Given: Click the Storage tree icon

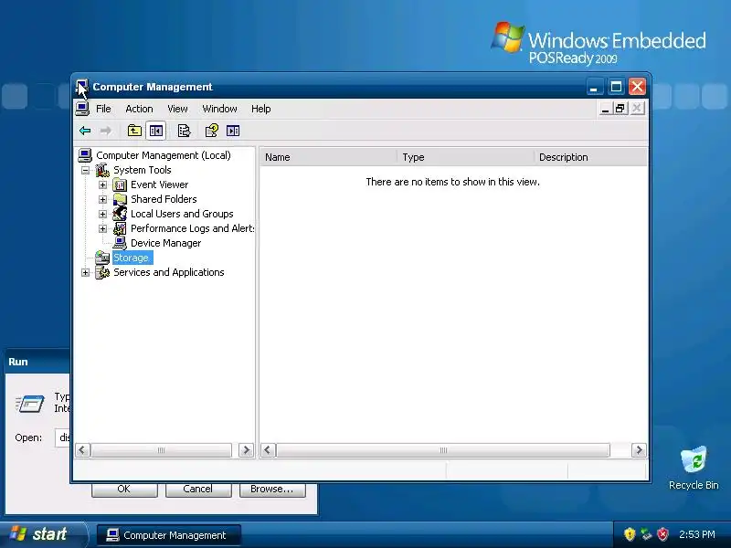Looking at the screenshot, I should (x=102, y=258).
